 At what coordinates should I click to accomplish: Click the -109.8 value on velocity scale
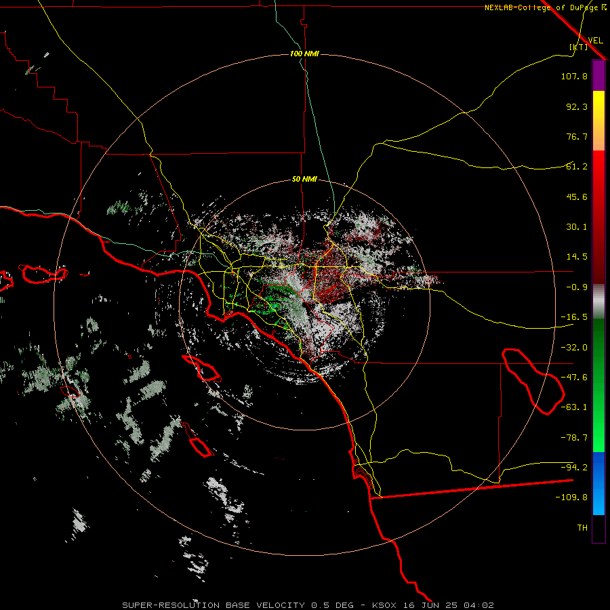click(571, 497)
